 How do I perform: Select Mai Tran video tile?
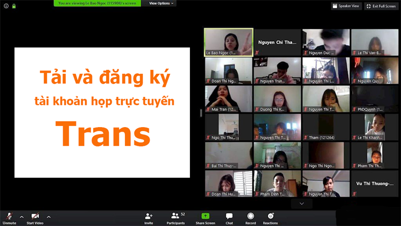pyautogui.click(x=229, y=99)
